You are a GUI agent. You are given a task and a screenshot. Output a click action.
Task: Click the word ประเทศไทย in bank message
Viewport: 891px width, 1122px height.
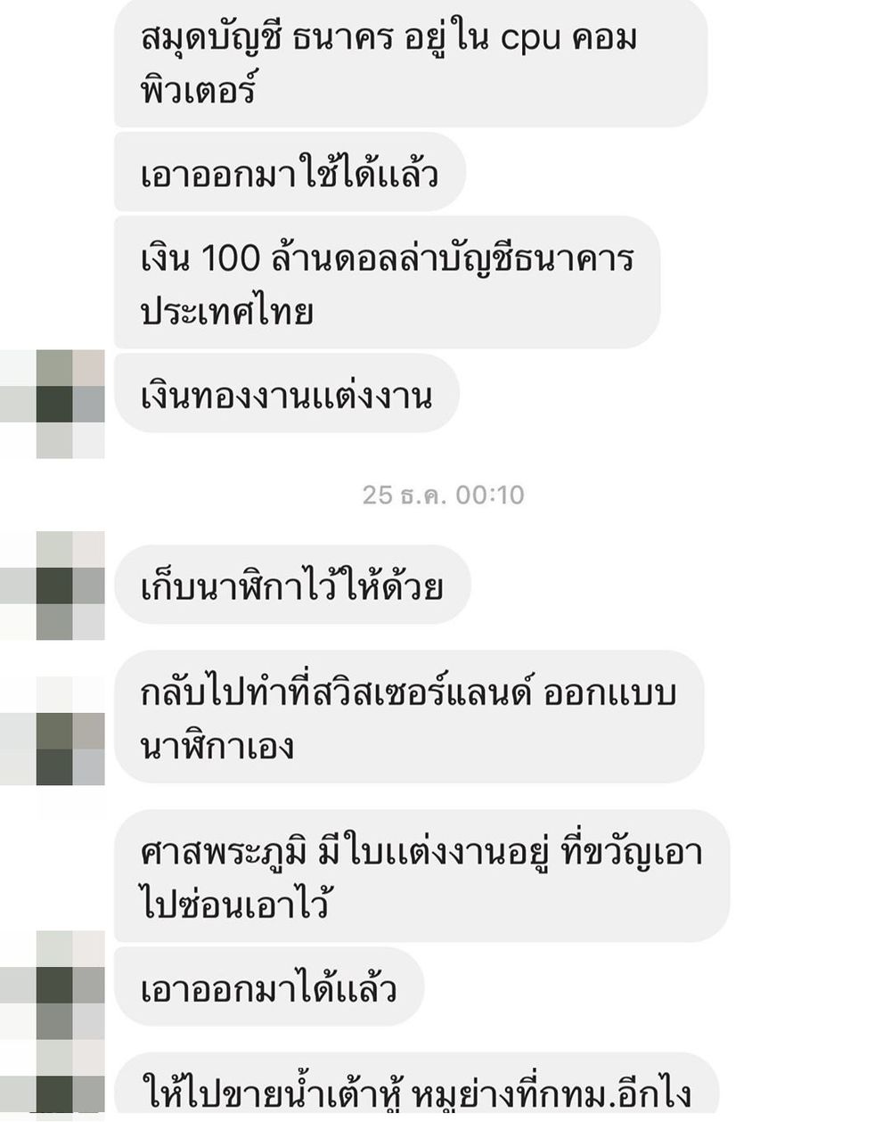point(227,311)
